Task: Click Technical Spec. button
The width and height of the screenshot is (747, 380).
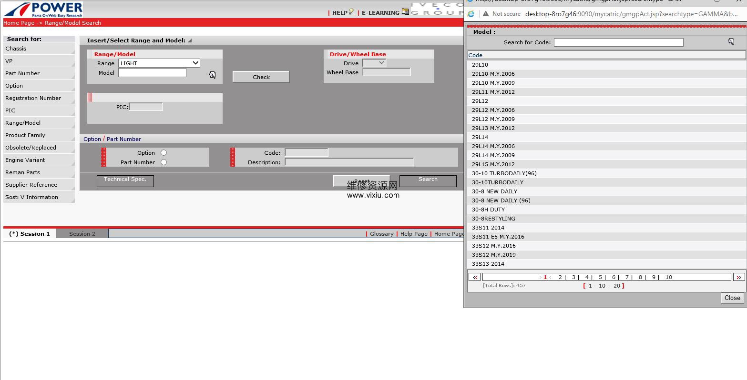Action: pos(125,180)
